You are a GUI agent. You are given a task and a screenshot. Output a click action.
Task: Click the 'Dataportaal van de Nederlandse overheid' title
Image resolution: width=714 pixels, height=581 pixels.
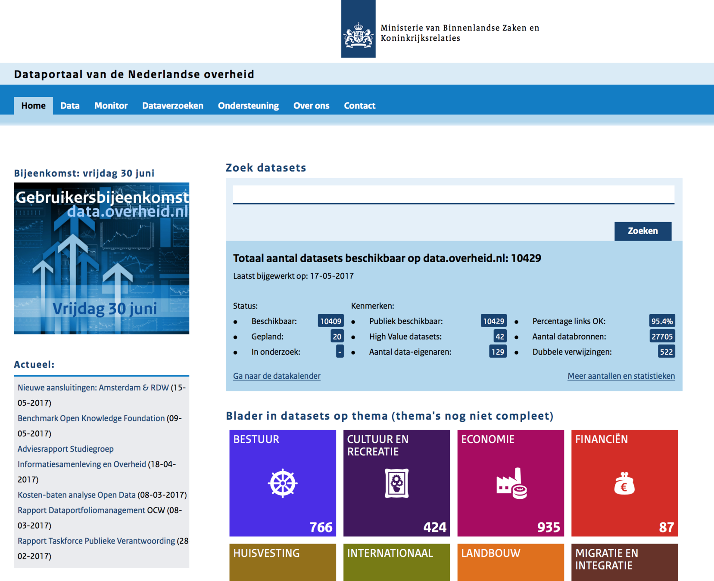click(134, 74)
